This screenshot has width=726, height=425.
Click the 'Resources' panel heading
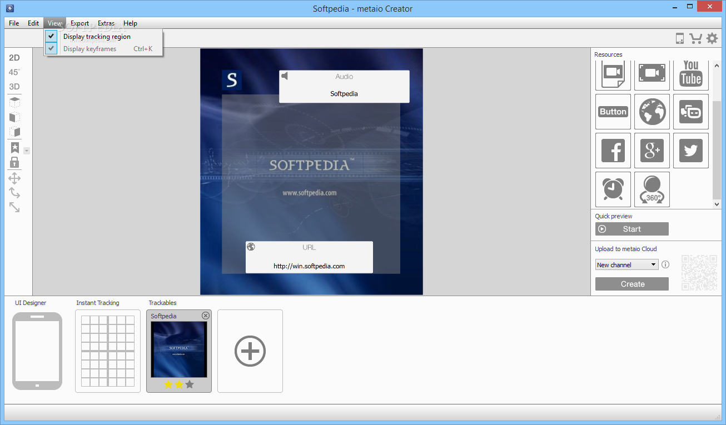[x=608, y=54]
